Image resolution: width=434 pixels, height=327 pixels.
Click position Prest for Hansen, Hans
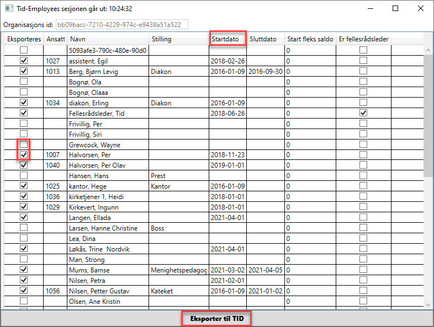pyautogui.click(x=179, y=176)
